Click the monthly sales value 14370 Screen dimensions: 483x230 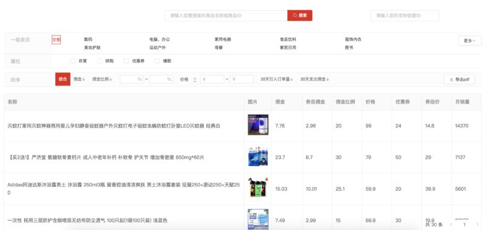pyautogui.click(x=462, y=126)
